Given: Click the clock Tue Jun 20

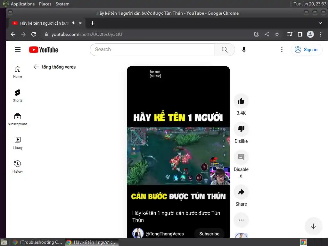Looking at the screenshot, I should (310, 4).
